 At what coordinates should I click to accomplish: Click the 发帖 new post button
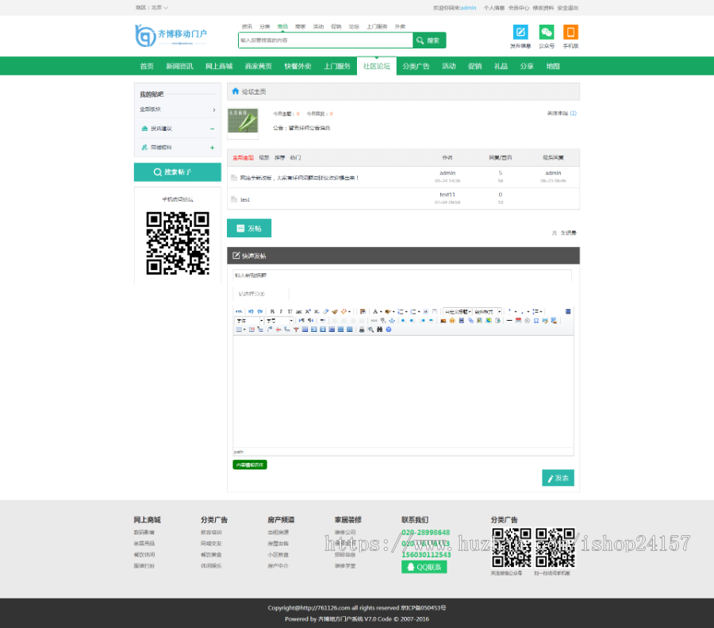(249, 227)
